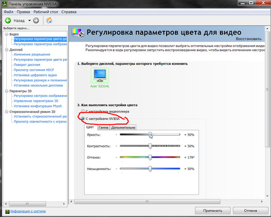Click the Оттенок hue slider handle
Screen dimensions: 271x217
tap(150, 157)
